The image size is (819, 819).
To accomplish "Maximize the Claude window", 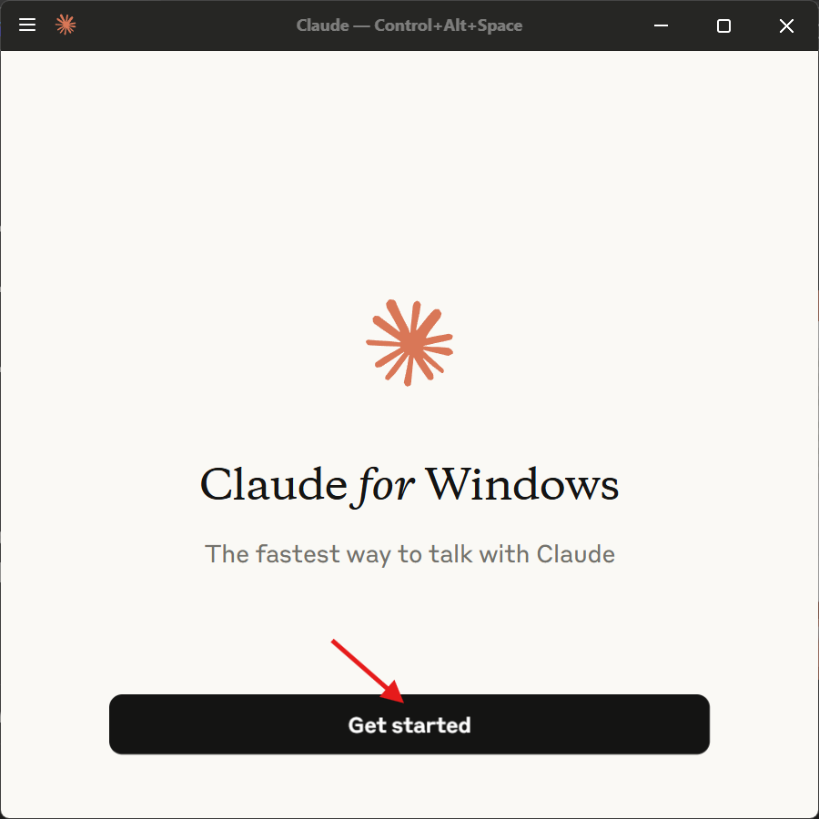I will click(724, 25).
